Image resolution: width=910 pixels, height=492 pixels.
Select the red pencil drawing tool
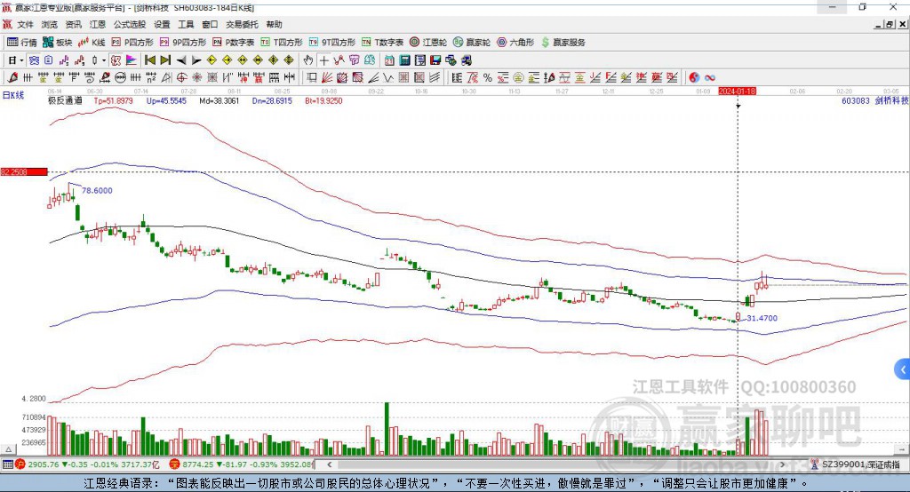12,78
